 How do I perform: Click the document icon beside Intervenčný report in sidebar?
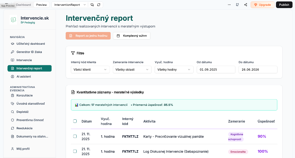pos(12,68)
